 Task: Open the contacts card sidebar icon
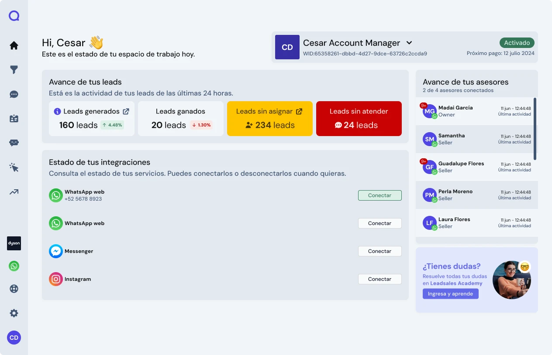[x=14, y=118]
